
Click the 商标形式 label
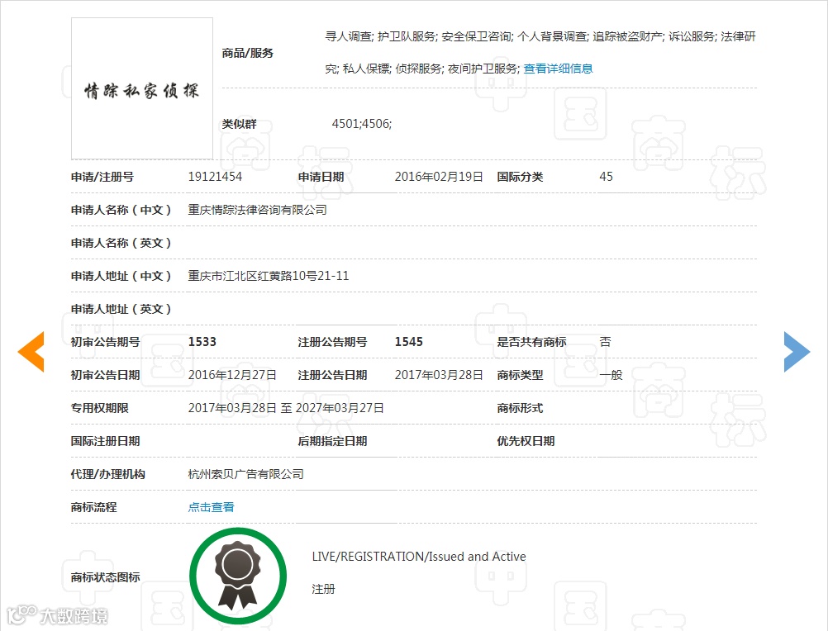[520, 408]
